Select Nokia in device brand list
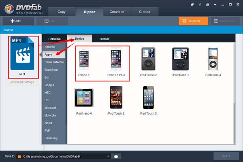This screenshot has height=162, width=243. point(54,123)
